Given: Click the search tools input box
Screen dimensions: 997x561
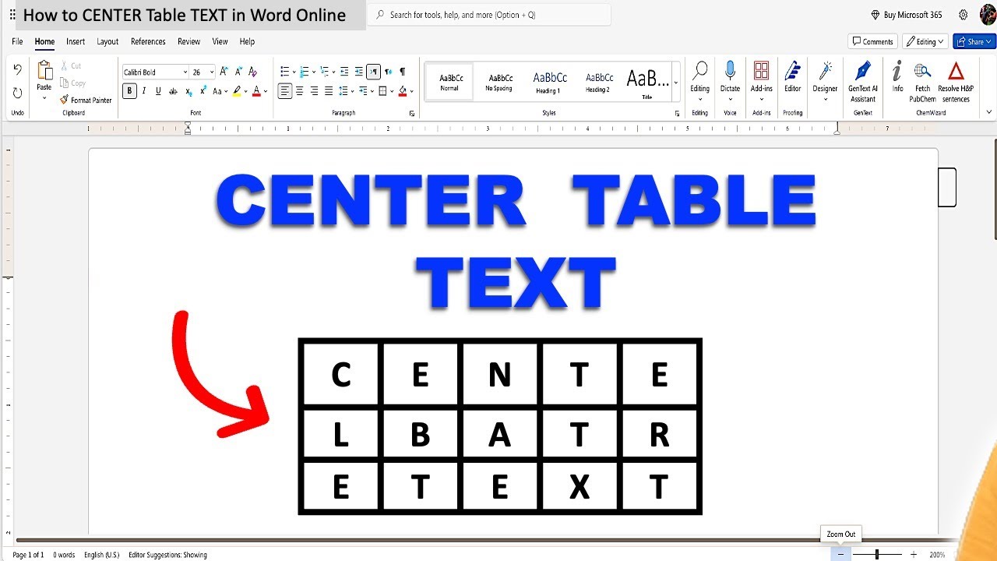Looking at the screenshot, I should click(x=489, y=15).
